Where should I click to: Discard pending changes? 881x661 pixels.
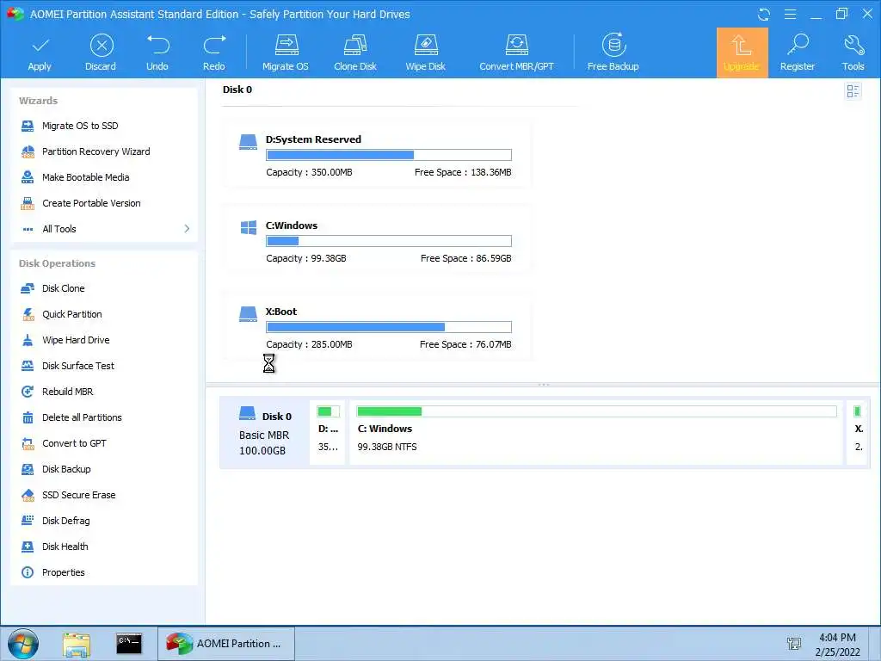click(x=101, y=54)
